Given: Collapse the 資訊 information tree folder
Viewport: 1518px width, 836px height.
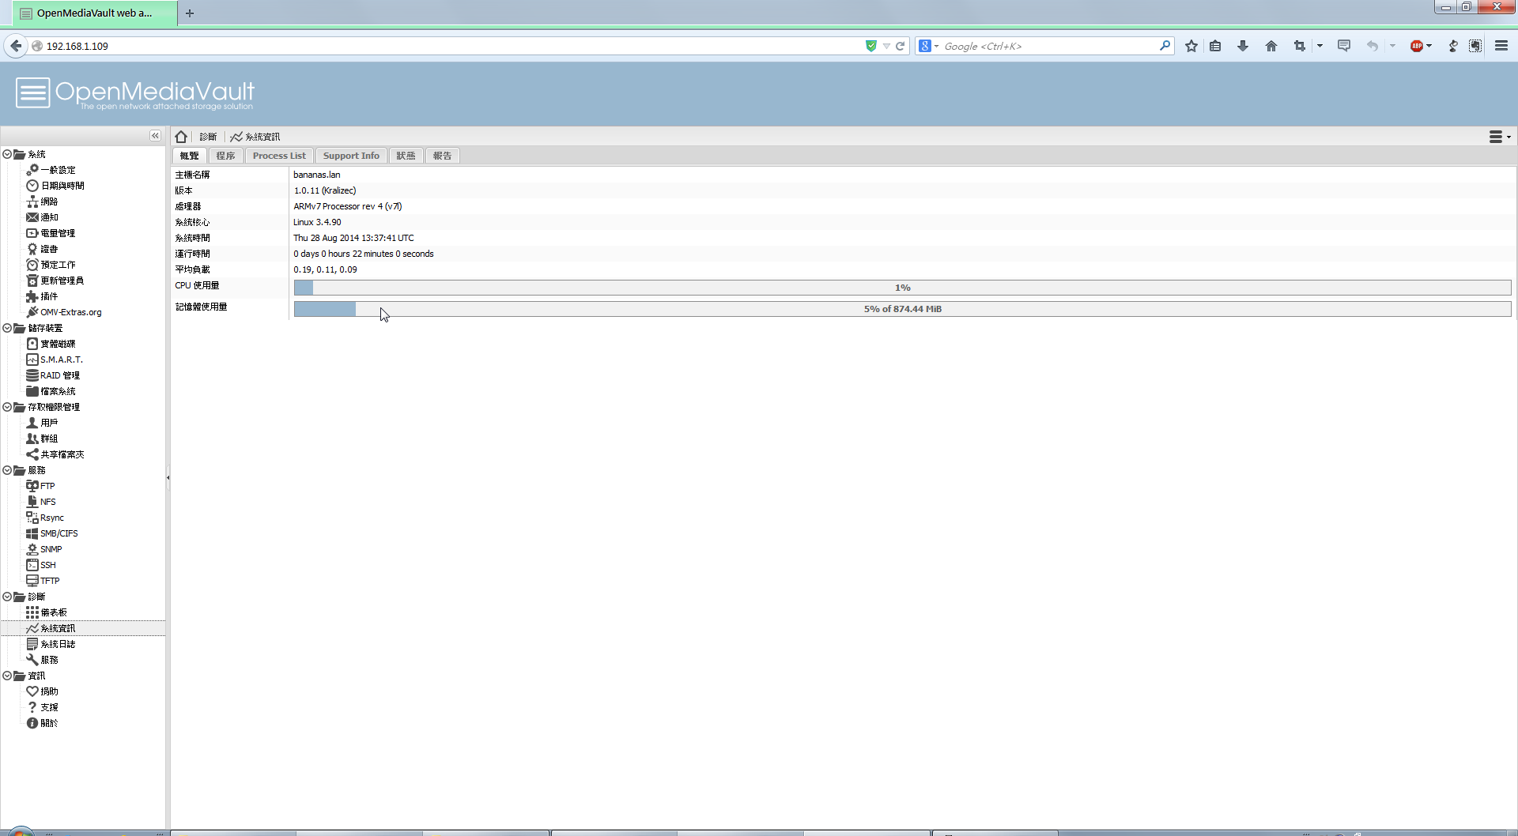Looking at the screenshot, I should click(7, 676).
